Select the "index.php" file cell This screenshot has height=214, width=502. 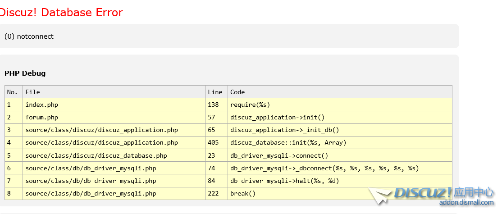(114, 105)
